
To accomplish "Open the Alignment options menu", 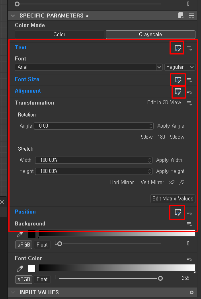I will pos(189,92).
